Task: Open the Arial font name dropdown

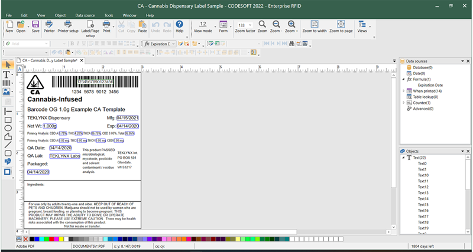Action: (46, 44)
